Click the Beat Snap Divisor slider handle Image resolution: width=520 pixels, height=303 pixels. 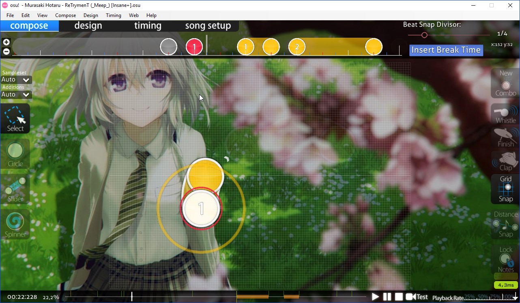[424, 35]
